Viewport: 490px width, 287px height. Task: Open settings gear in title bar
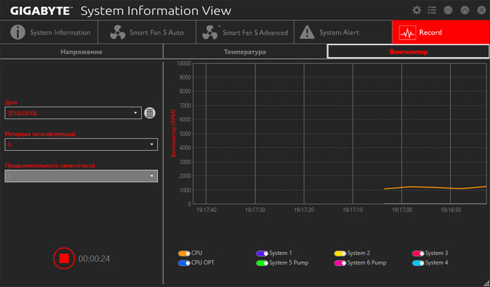(416, 10)
